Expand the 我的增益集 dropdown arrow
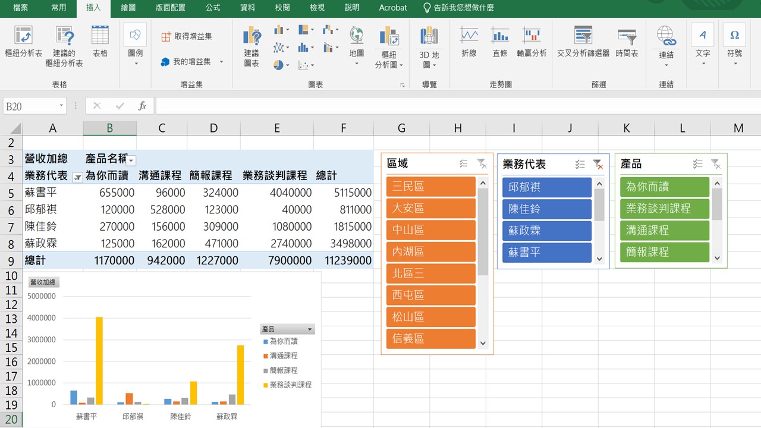 click(x=222, y=62)
